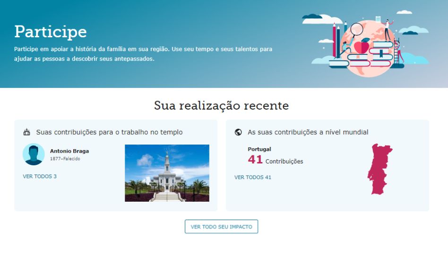Click the Portugal map shape
This screenshot has height=256, width=448.
click(x=380, y=169)
